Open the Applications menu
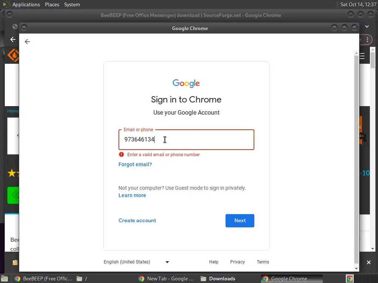This screenshot has width=378, height=283. coord(26,4)
